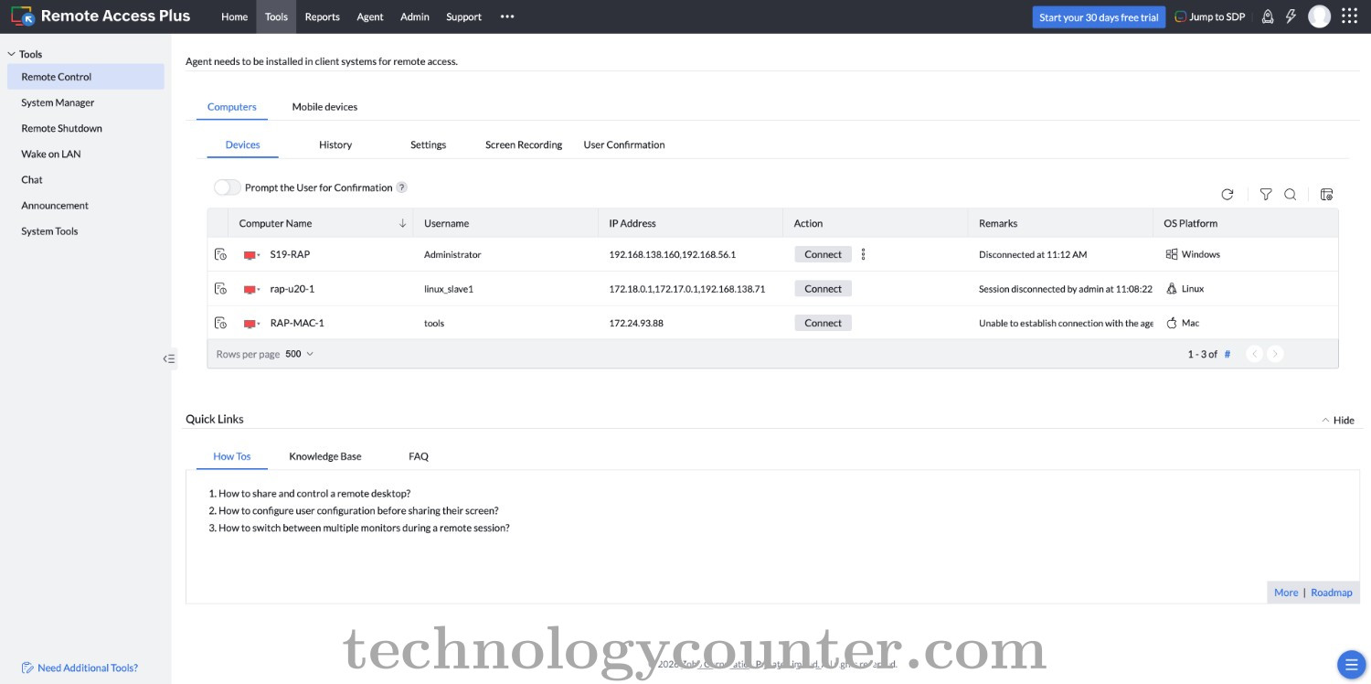Select the User Confirmation tab
The height and width of the screenshot is (684, 1371).
(624, 144)
